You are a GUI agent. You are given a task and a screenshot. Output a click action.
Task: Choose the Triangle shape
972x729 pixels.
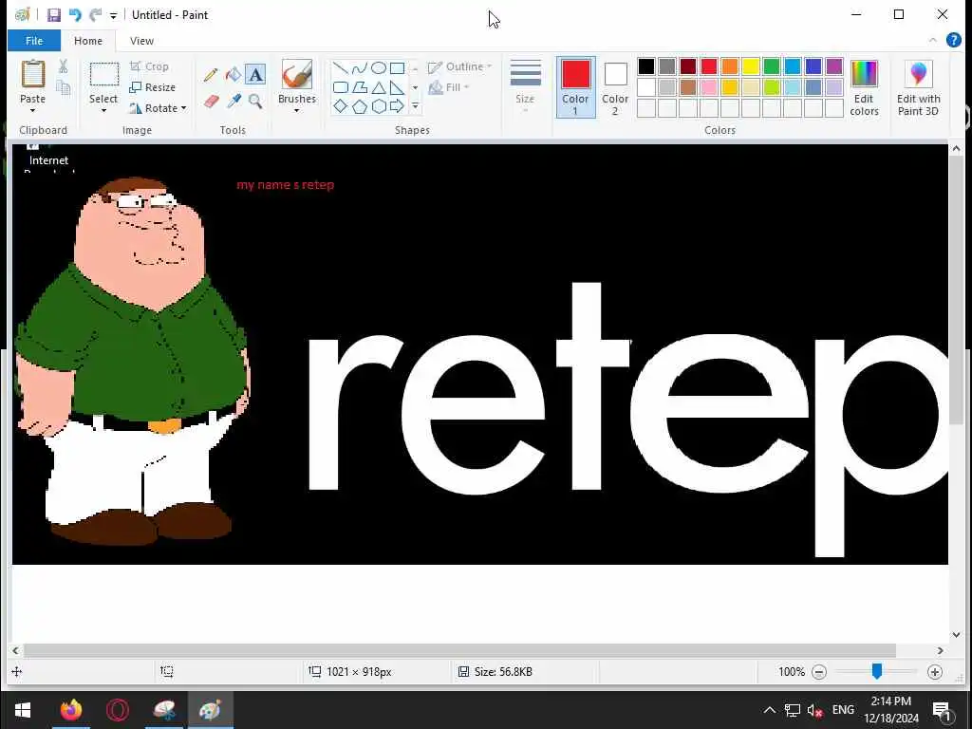[x=379, y=87]
